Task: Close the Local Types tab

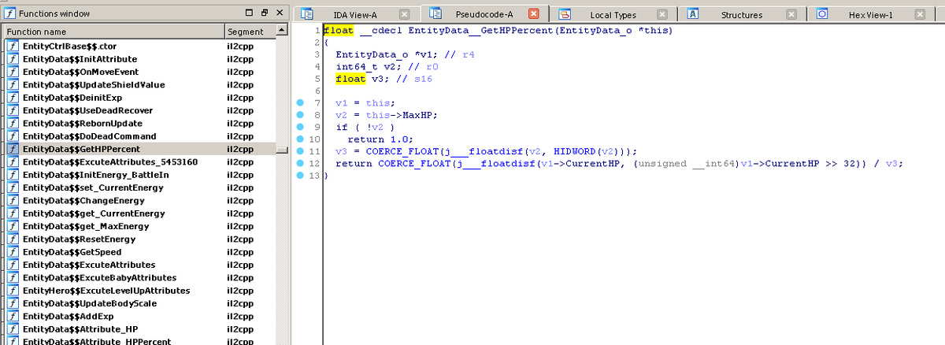Action: [662, 15]
